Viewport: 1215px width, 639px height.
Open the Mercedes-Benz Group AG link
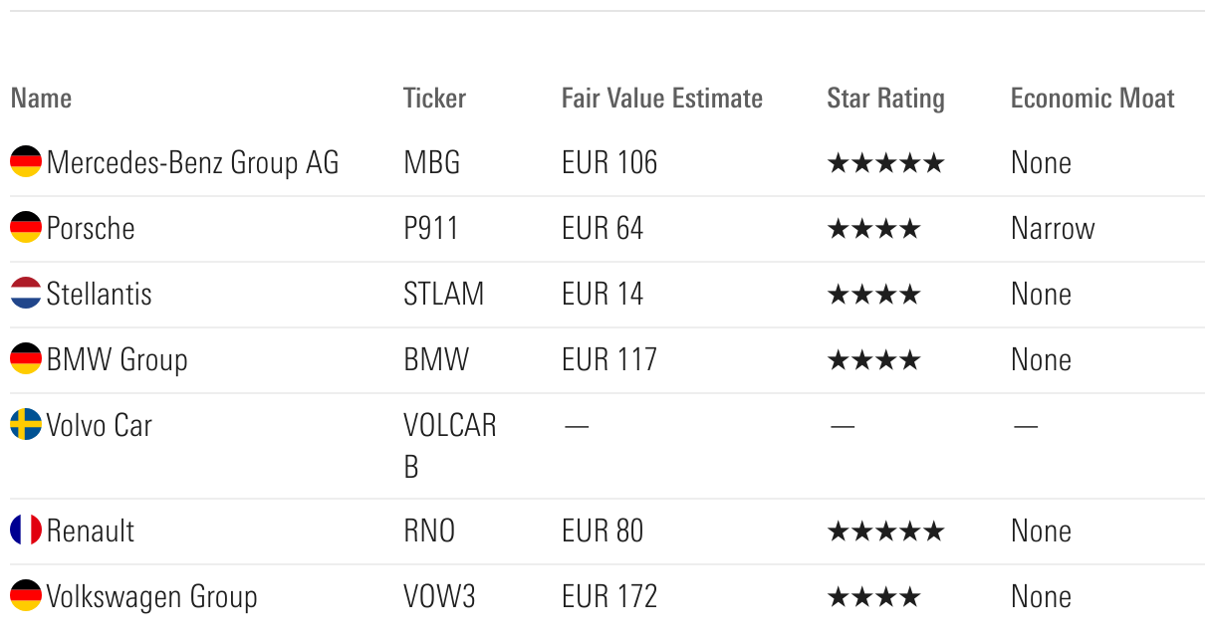pos(192,162)
